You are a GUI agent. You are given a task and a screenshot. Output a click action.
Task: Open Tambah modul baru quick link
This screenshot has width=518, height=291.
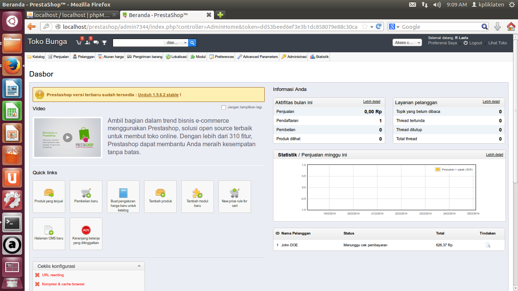pyautogui.click(x=198, y=197)
